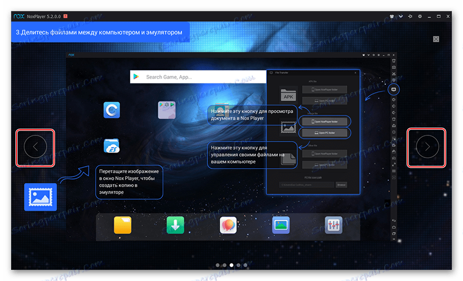The image size is (463, 281).
Task: Close the tutorial overlay with the X
Action: [x=436, y=39]
